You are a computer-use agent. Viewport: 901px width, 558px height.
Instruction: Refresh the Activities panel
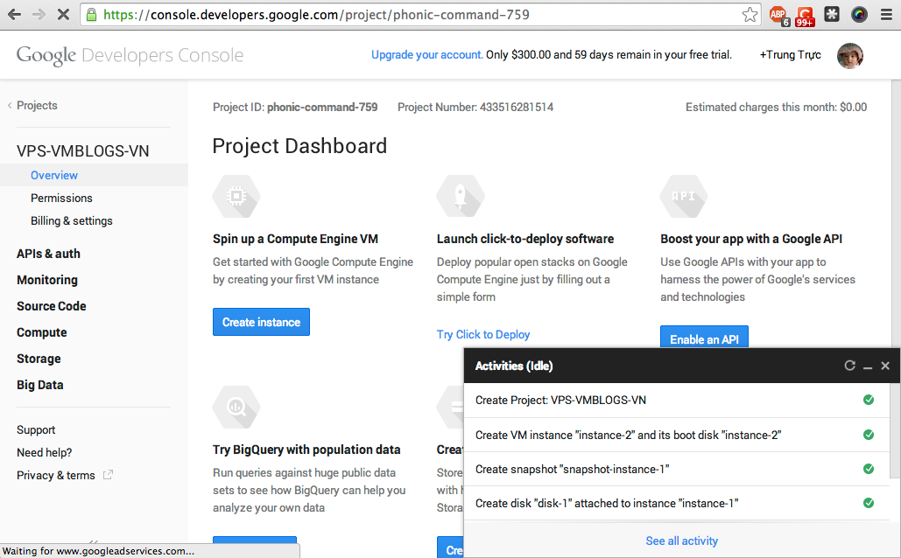pyautogui.click(x=849, y=366)
